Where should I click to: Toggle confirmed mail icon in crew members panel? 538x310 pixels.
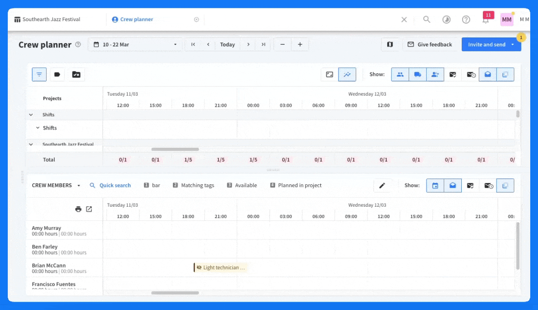[x=470, y=186]
